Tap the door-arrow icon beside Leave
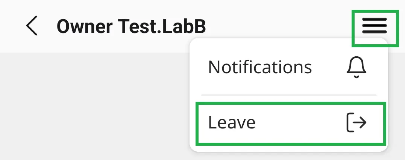Image resolution: width=405 pixels, height=160 pixels. (356, 123)
